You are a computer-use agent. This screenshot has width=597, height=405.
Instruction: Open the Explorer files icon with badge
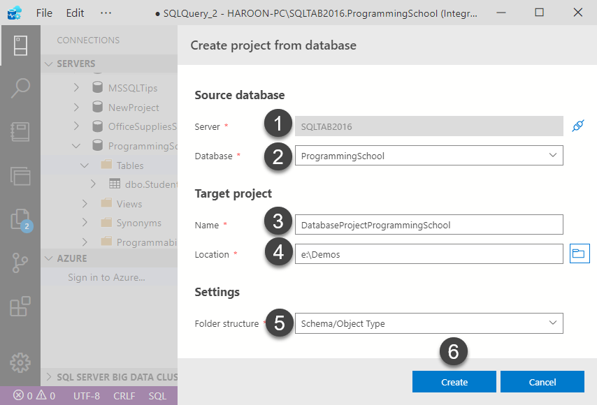coord(20,219)
